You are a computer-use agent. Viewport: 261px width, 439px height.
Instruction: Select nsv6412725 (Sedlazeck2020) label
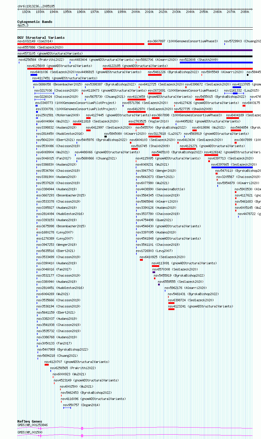coord(161,84)
